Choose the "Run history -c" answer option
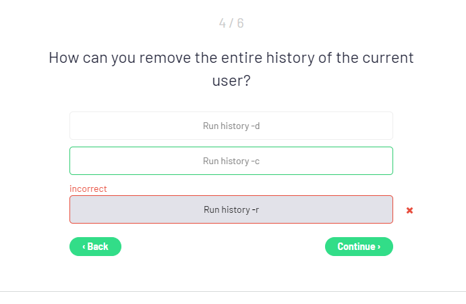This screenshot has height=304, width=466. pyautogui.click(x=231, y=161)
